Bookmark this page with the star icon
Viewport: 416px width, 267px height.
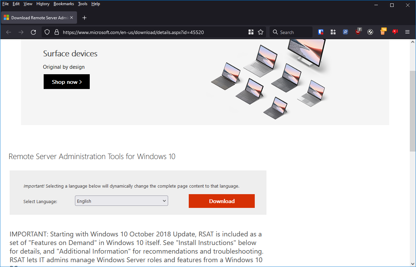(x=261, y=32)
